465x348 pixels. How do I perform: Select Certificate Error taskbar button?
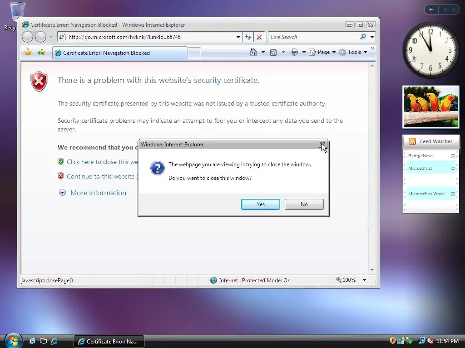point(109,342)
